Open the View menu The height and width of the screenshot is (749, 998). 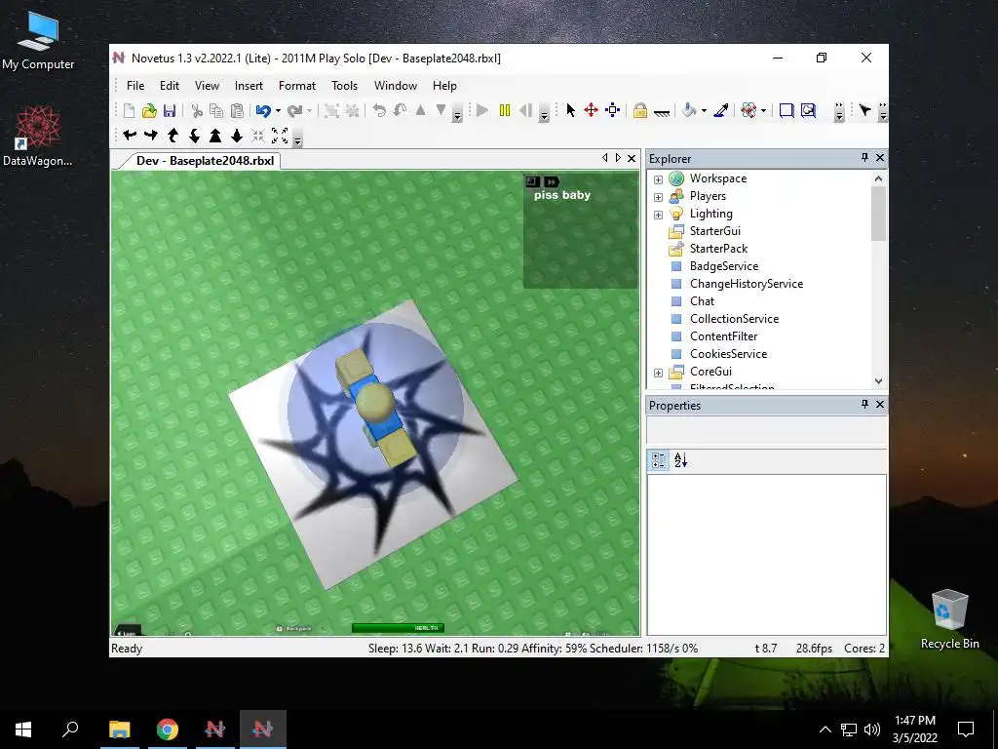[207, 86]
